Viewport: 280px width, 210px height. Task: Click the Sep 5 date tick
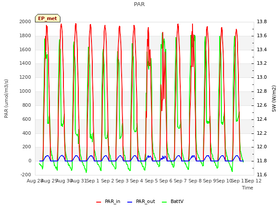coord(151,181)
